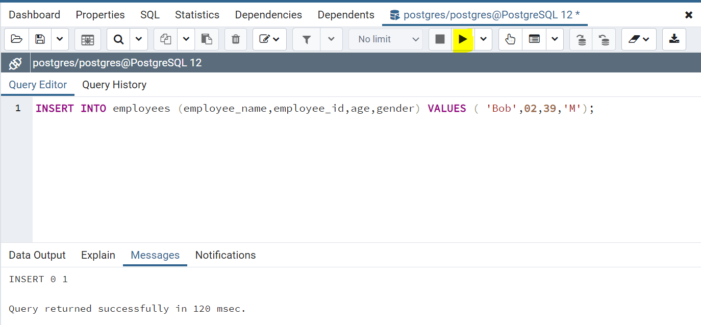Open the Edit pencil dropdown button
The height and width of the screenshot is (325, 701).
tap(269, 39)
